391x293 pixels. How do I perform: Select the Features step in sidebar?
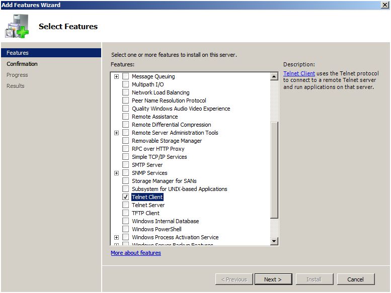pos(51,53)
